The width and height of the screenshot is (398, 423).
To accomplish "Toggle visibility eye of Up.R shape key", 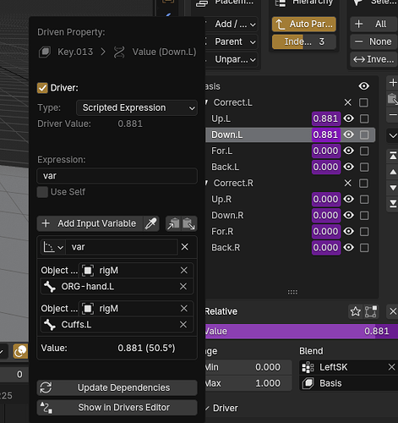I will (349, 199).
